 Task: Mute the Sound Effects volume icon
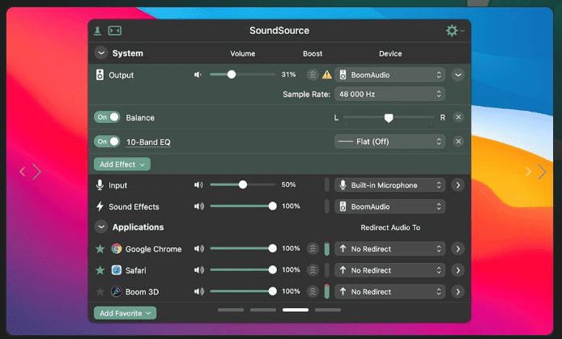(199, 206)
